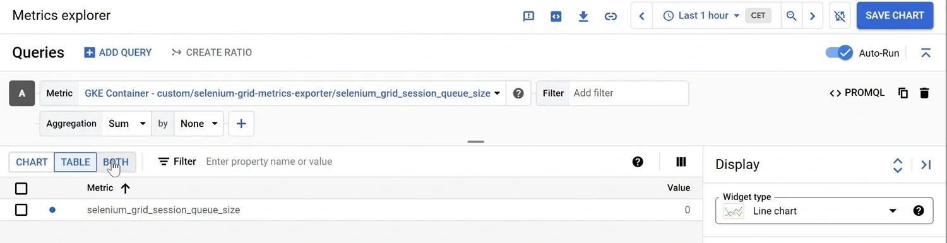The width and height of the screenshot is (947, 243).
Task: Click the SAVE CHART button
Action: tap(895, 16)
